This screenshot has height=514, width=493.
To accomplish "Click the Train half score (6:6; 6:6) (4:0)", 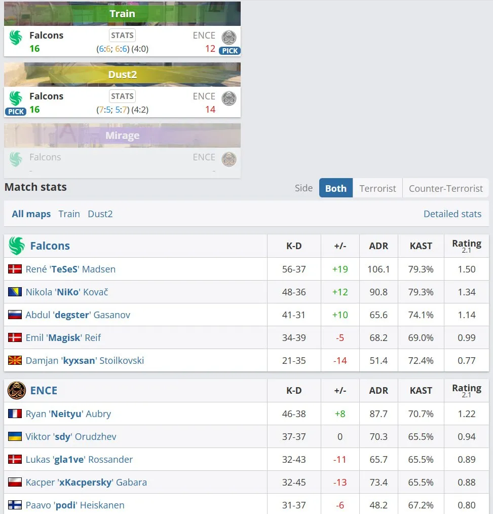I will tap(122, 49).
